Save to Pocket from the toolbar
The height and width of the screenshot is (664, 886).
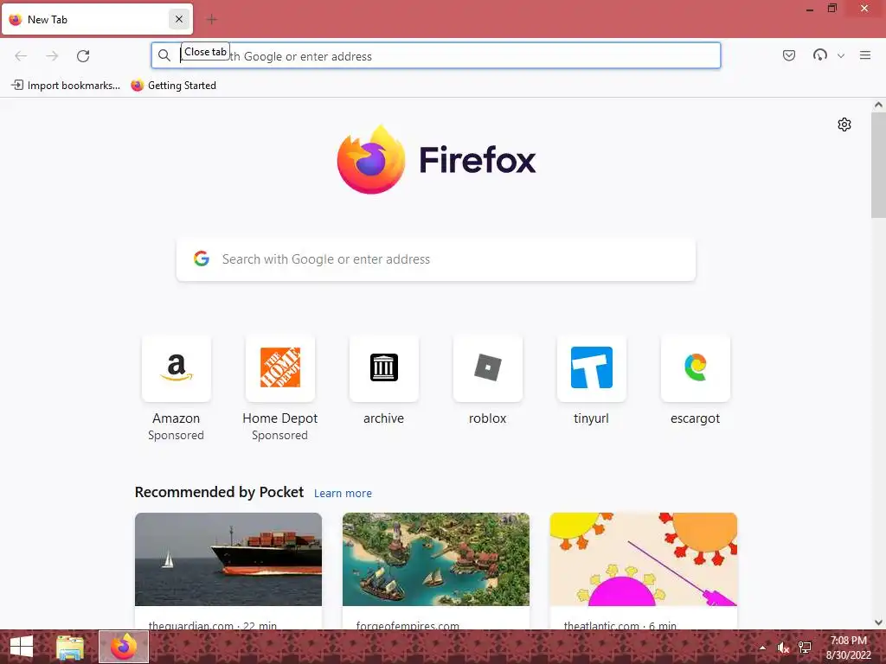[789, 54]
